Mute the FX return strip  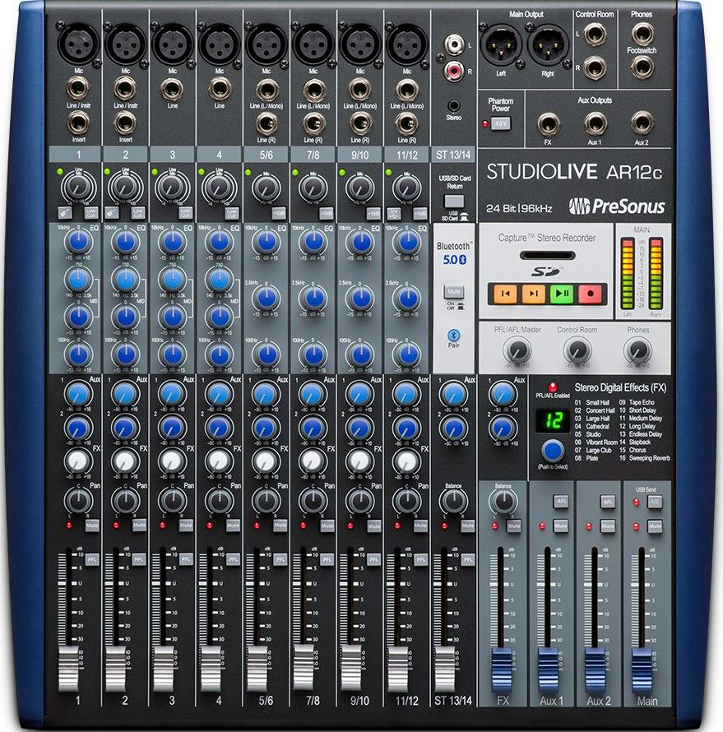[x=514, y=526]
